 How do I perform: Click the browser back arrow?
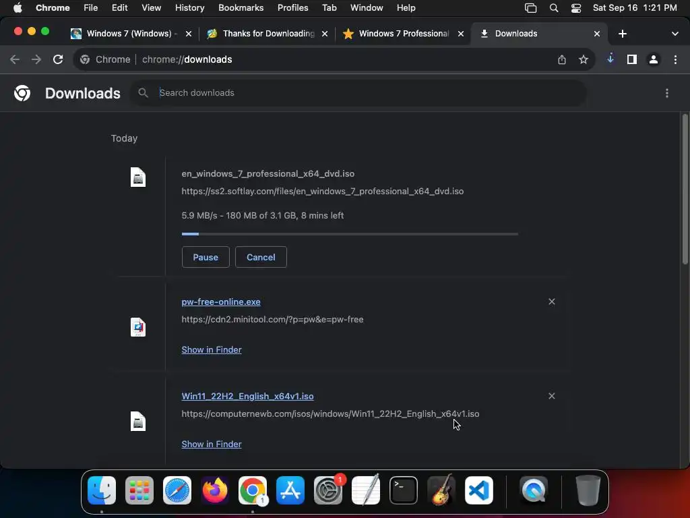coord(15,59)
